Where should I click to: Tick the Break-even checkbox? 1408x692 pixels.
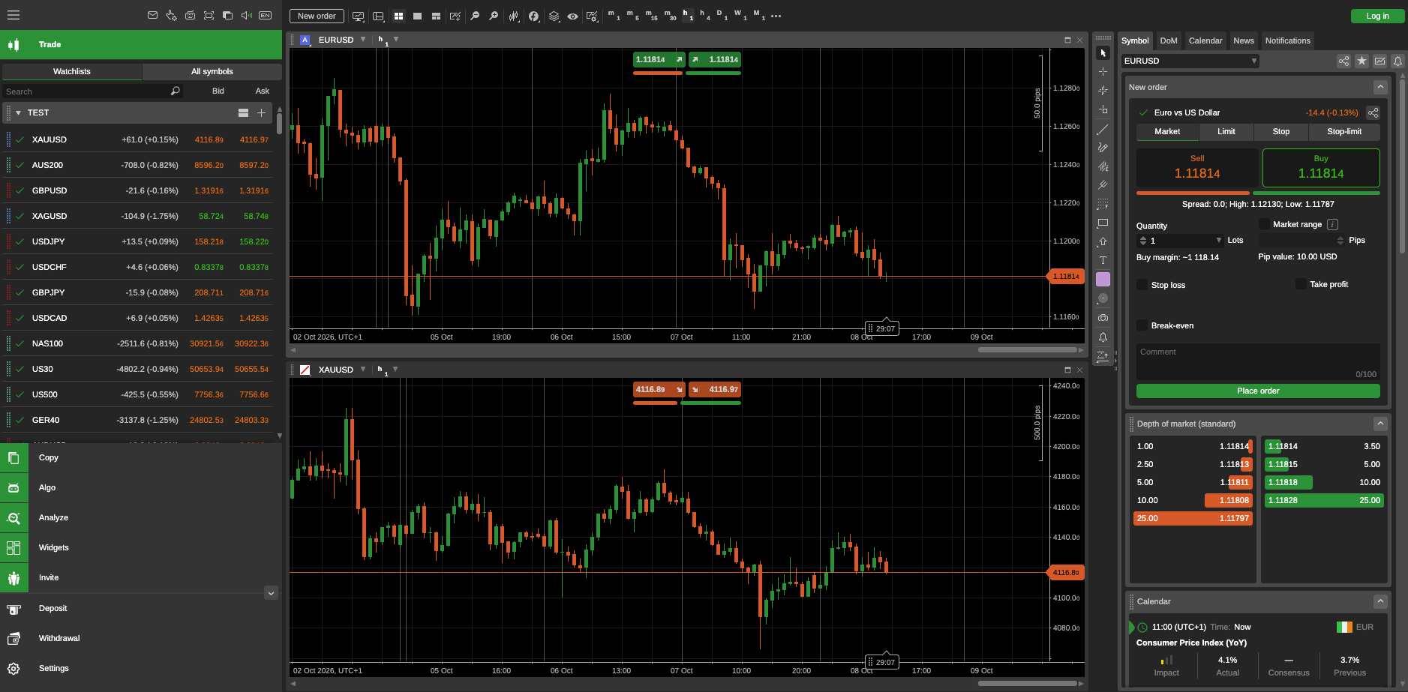1142,325
